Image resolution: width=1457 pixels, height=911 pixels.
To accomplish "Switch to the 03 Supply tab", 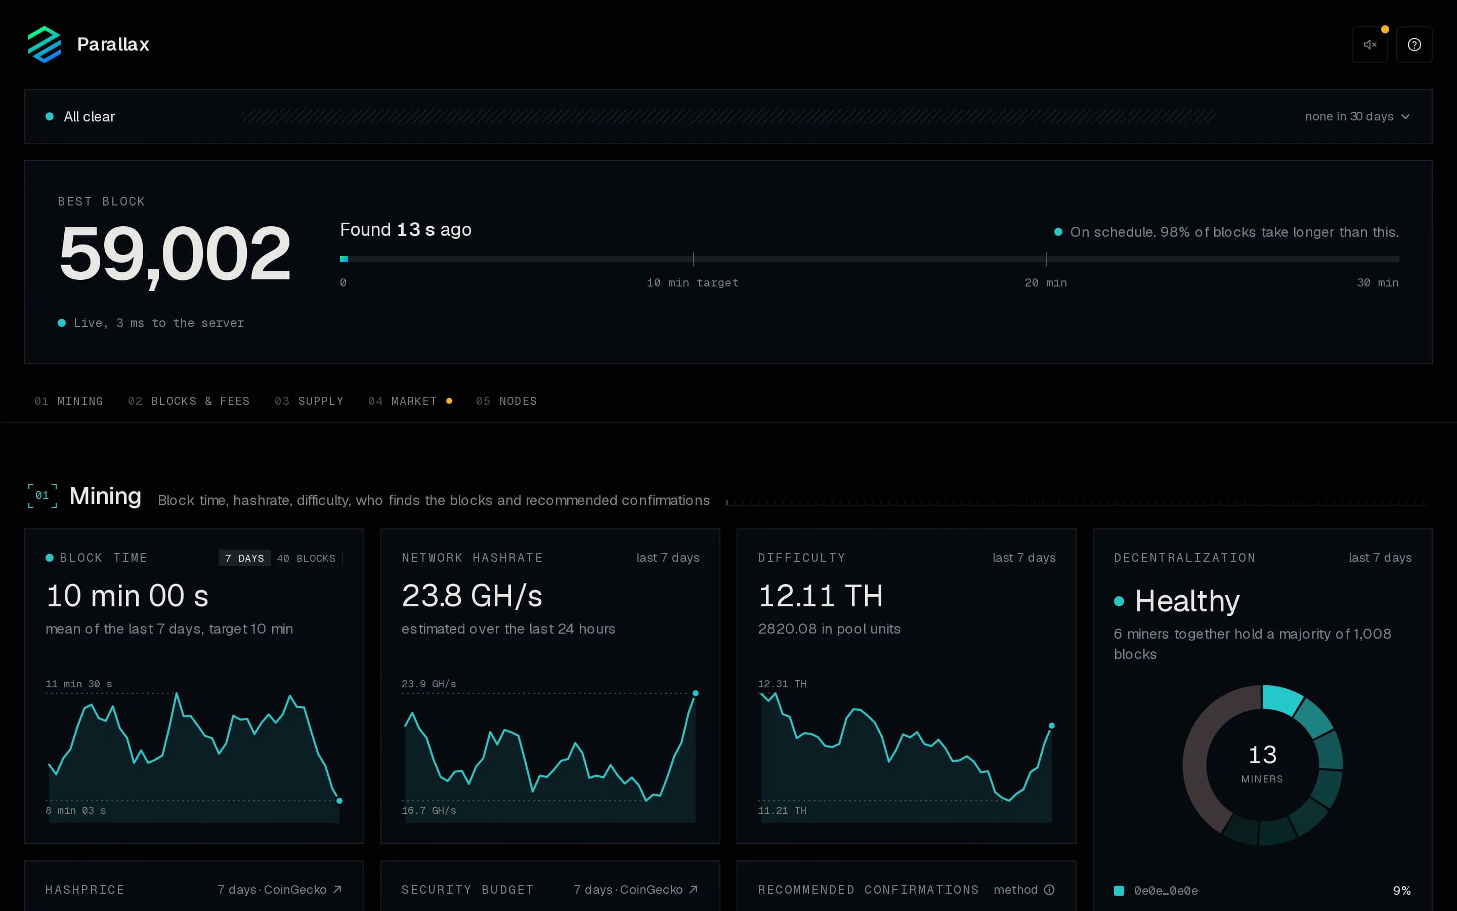I will point(309,401).
